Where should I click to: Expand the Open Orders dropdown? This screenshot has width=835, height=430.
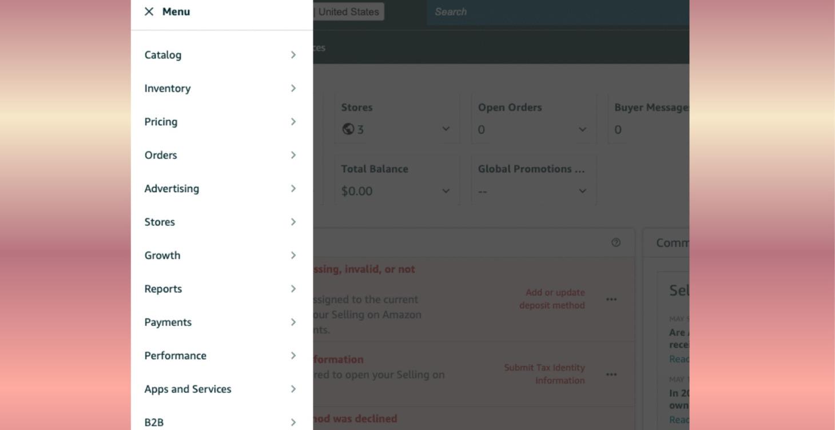[x=582, y=129]
